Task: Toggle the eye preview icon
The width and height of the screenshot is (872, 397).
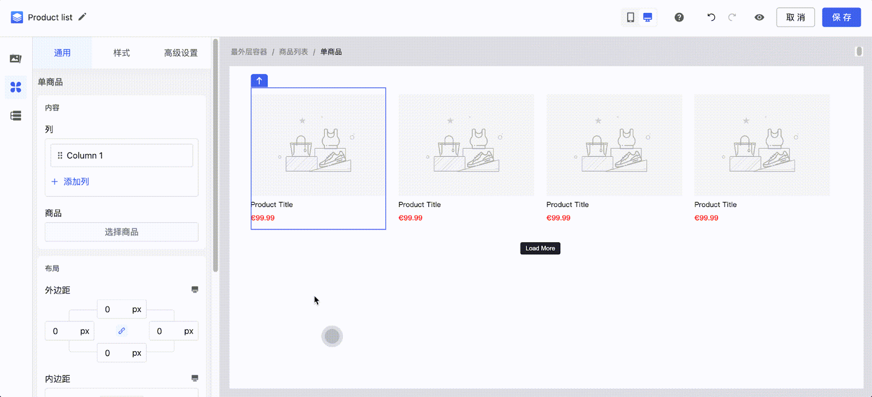Action: tap(759, 17)
